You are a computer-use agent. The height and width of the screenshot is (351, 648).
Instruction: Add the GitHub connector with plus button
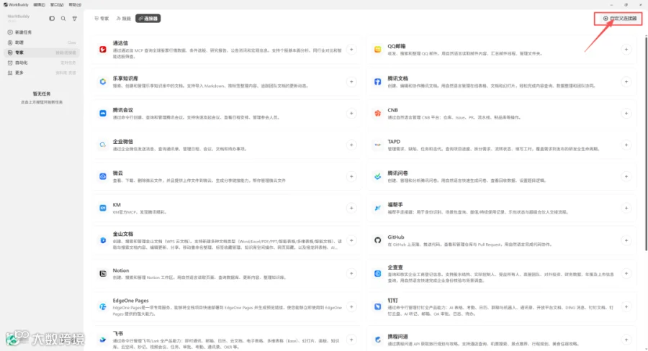coord(626,240)
